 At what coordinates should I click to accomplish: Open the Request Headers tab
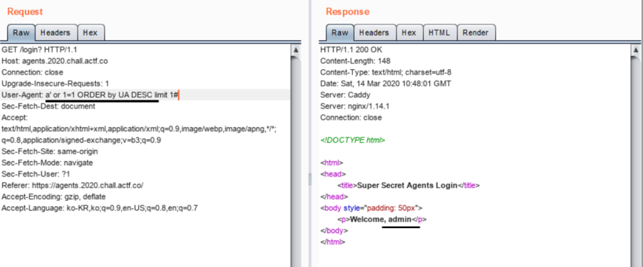coord(56,33)
